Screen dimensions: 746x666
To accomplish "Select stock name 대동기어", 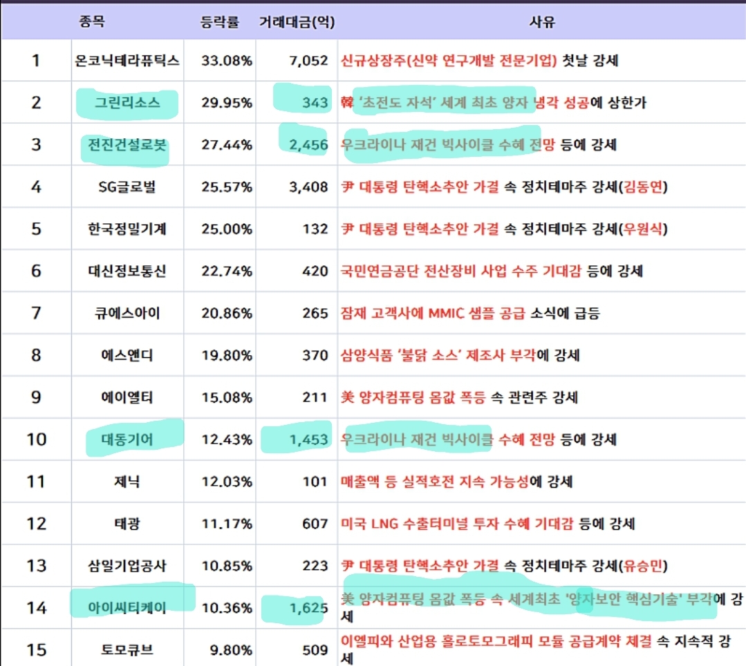I will point(127,439).
